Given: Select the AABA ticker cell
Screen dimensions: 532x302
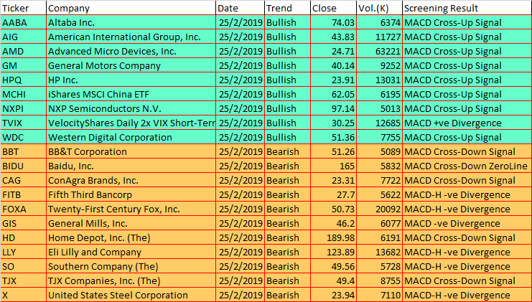Looking at the screenshot, I should [x=24, y=22].
